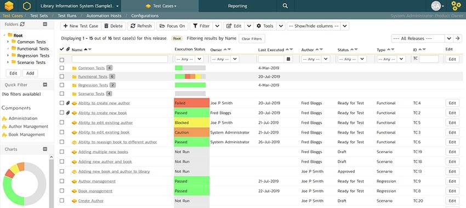Open the All Releases dropdown

tap(422, 38)
